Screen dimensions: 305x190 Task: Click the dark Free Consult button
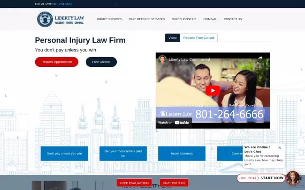point(101,62)
